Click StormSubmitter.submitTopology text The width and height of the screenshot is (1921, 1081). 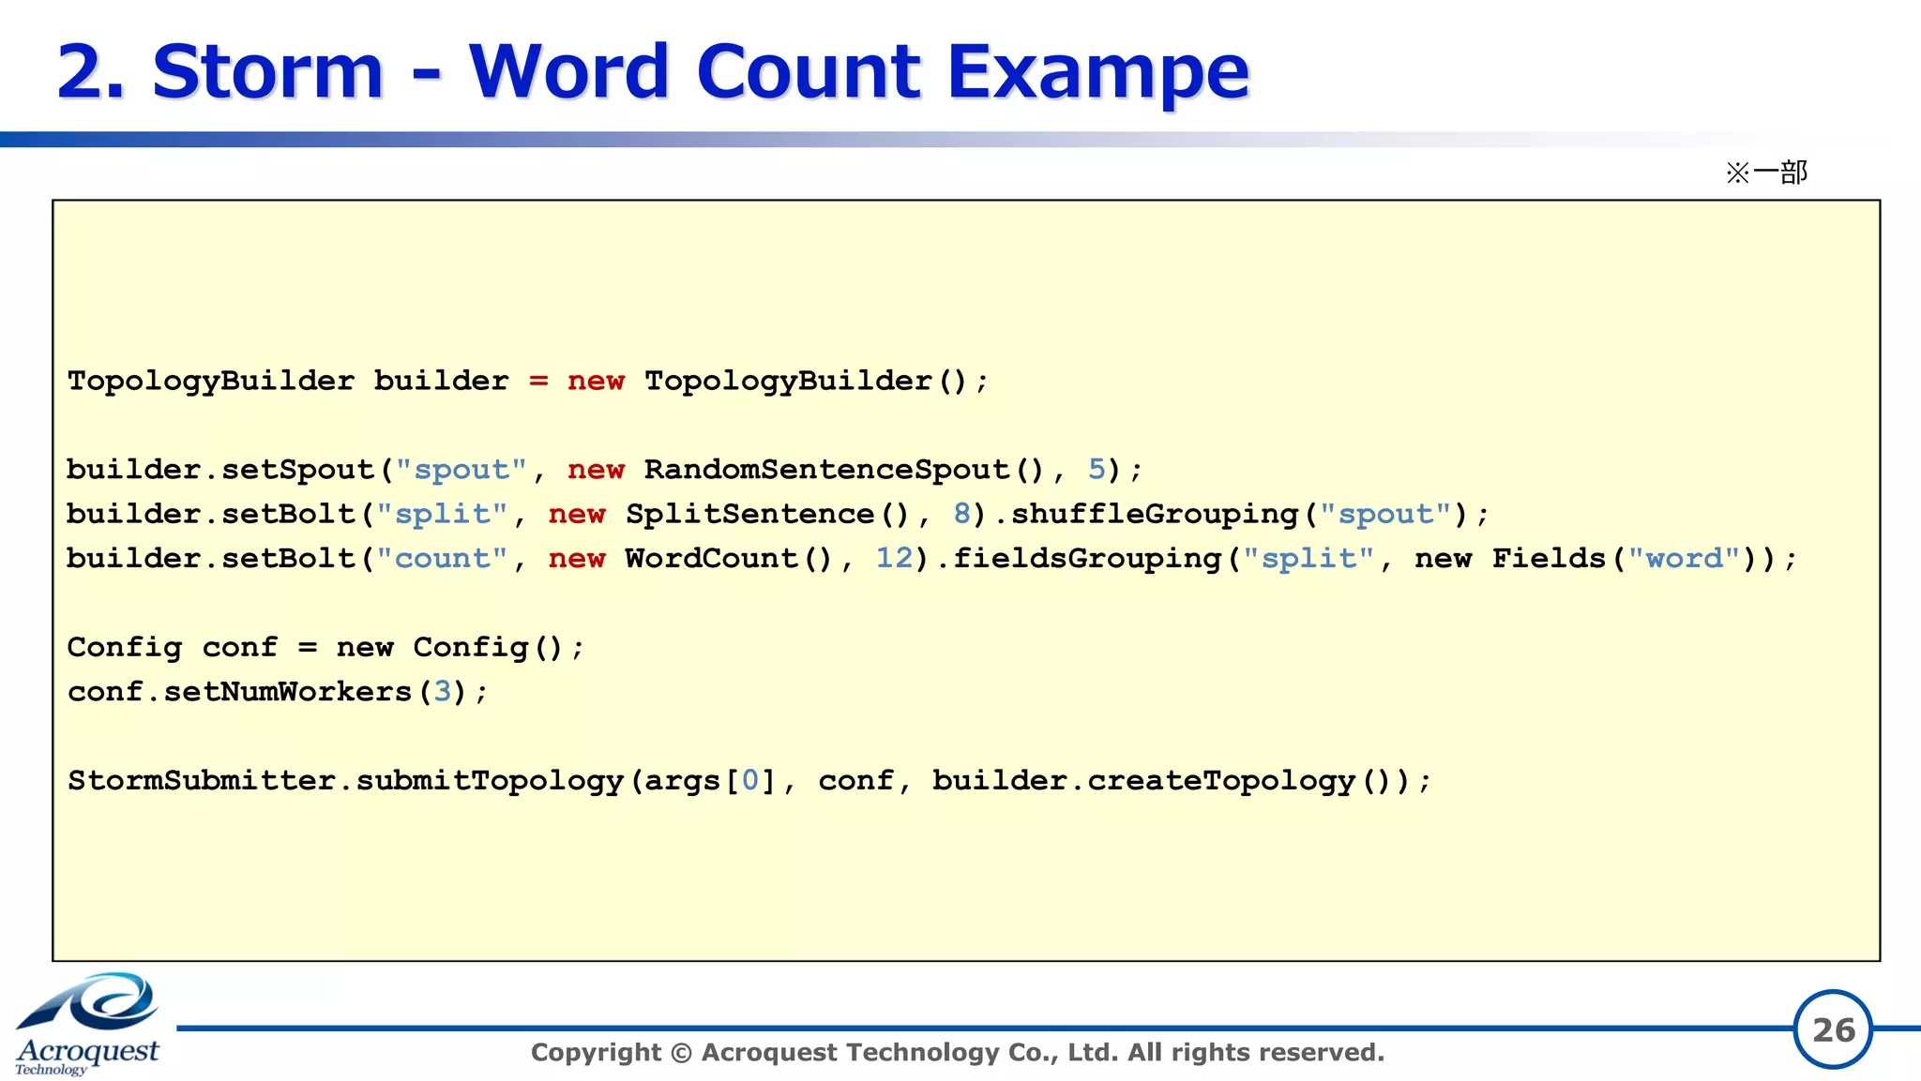point(345,780)
